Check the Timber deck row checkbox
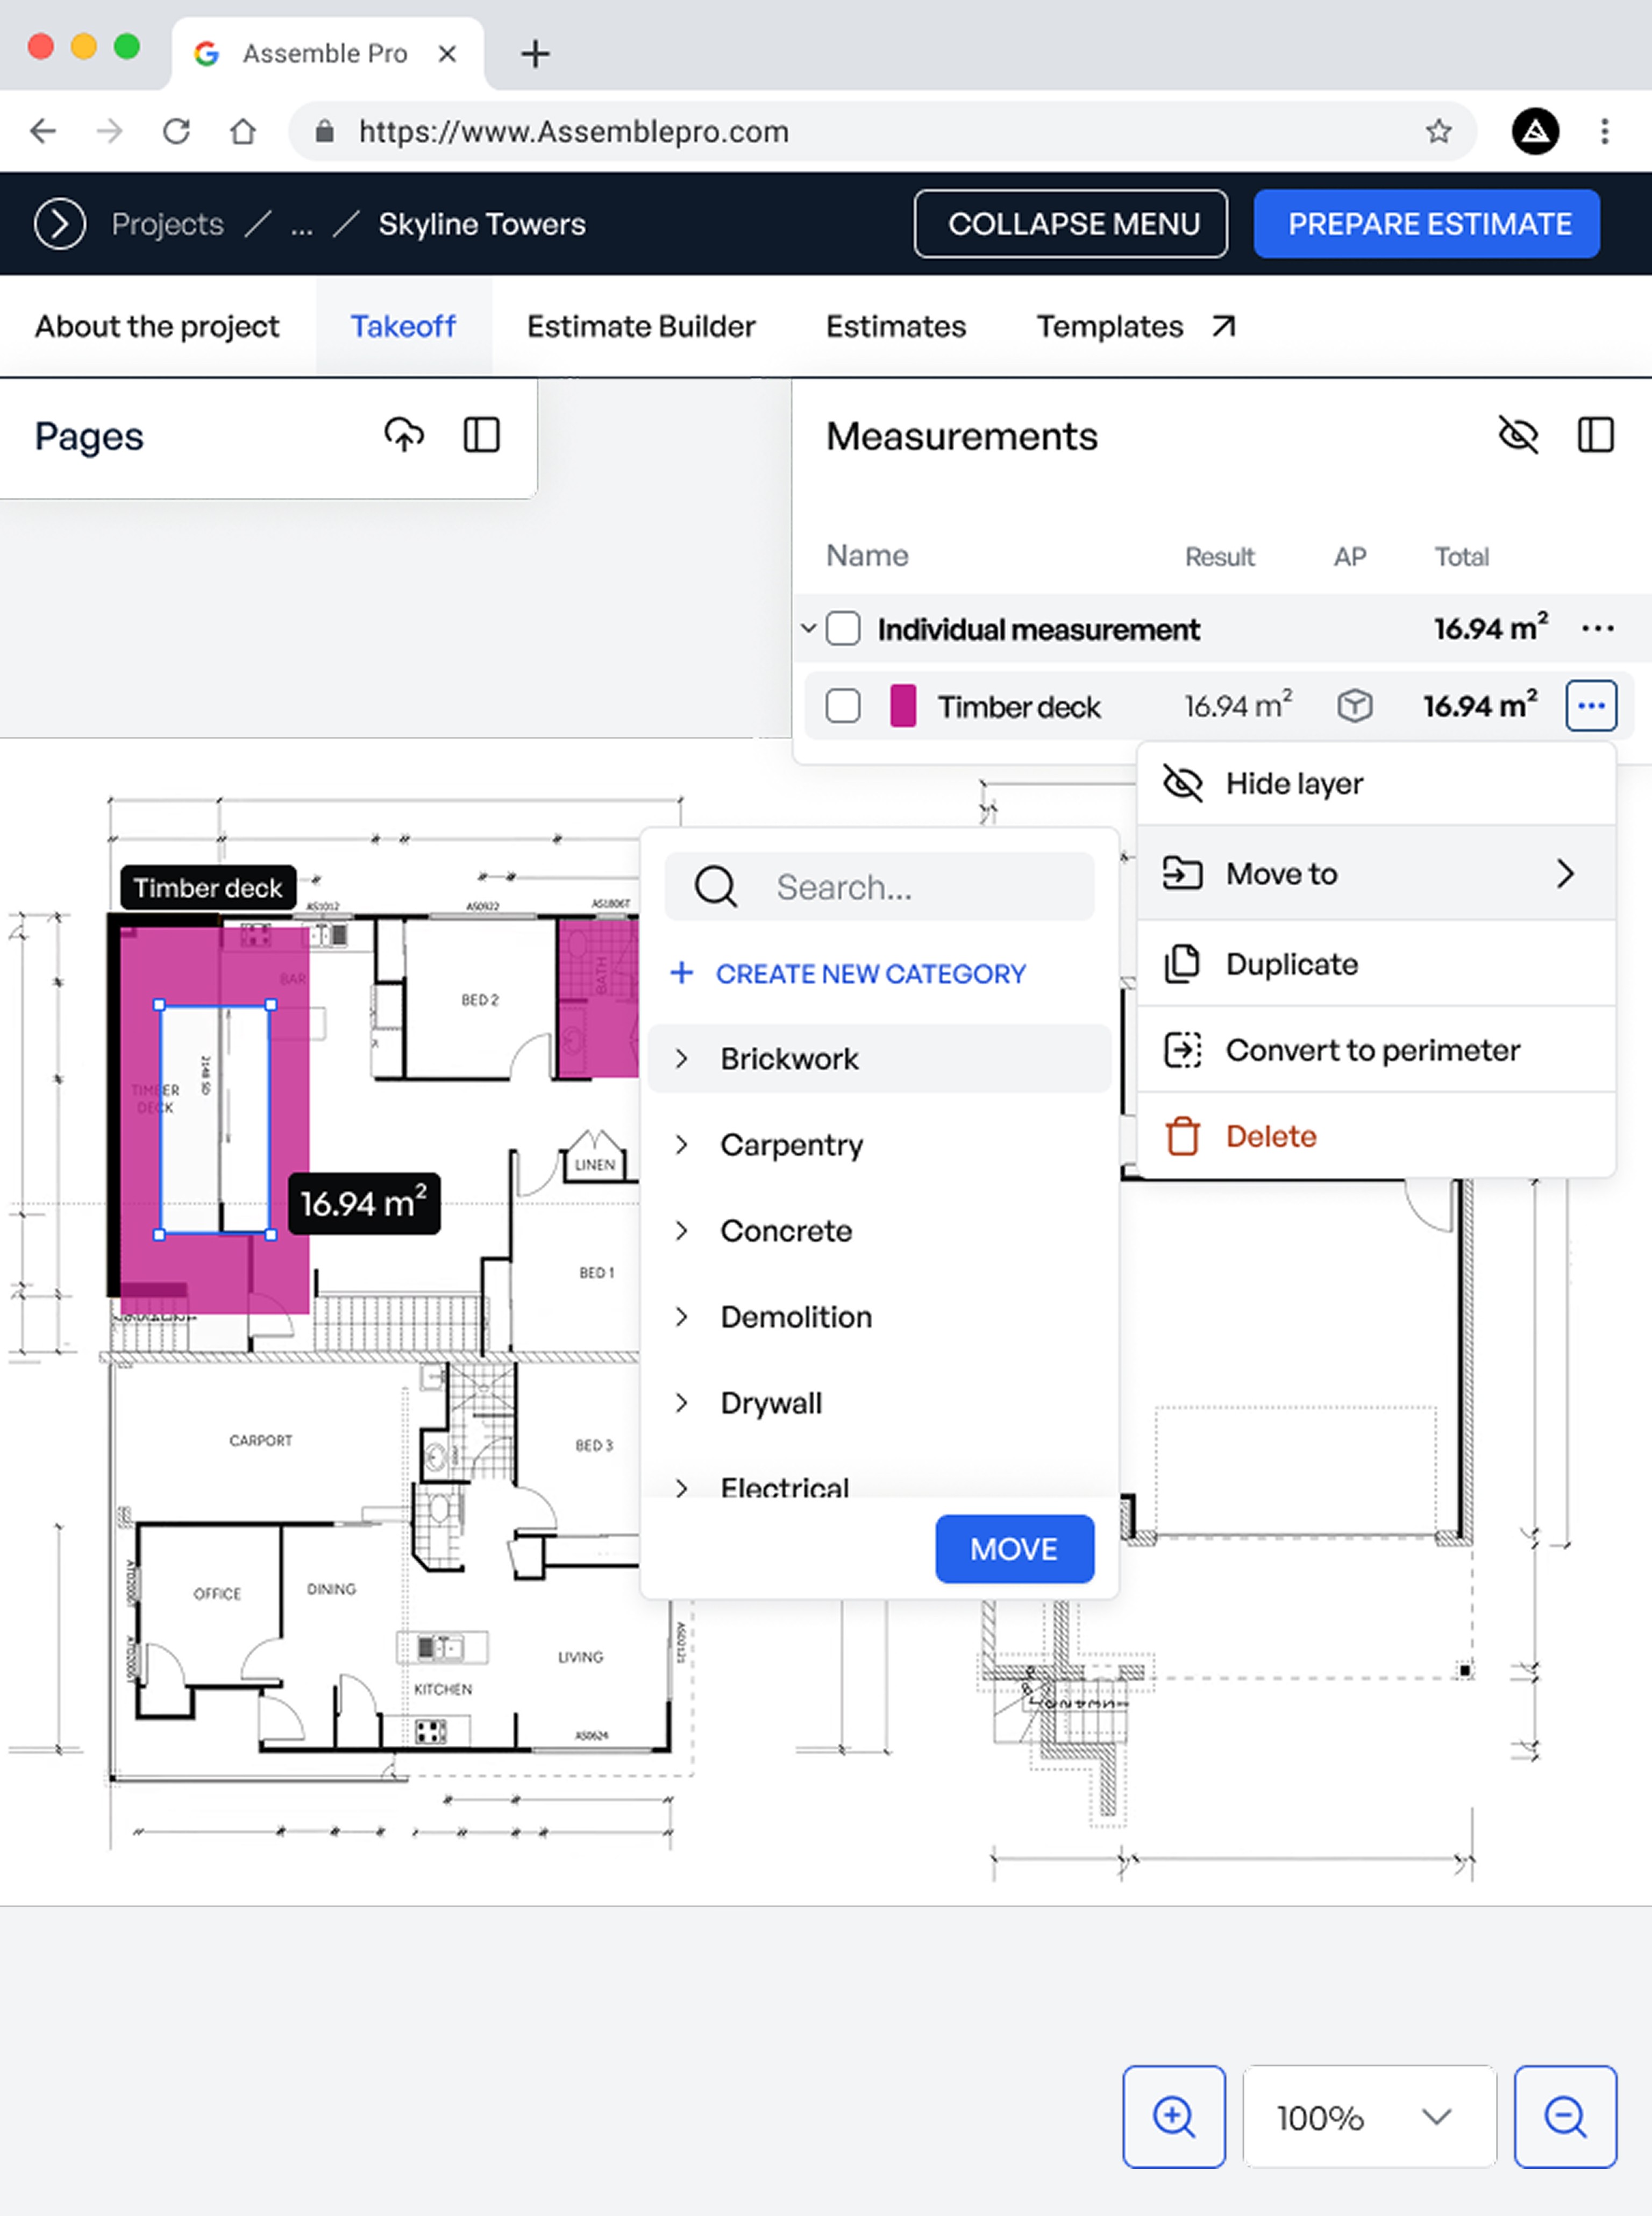The width and height of the screenshot is (1652, 2216). [x=843, y=706]
